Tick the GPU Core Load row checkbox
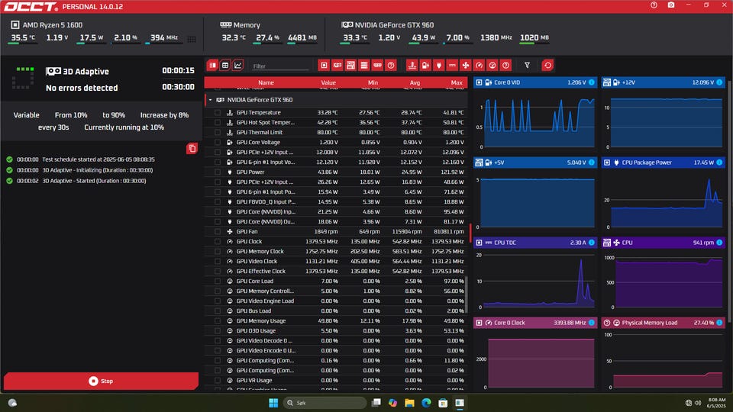733x412 pixels. point(218,282)
